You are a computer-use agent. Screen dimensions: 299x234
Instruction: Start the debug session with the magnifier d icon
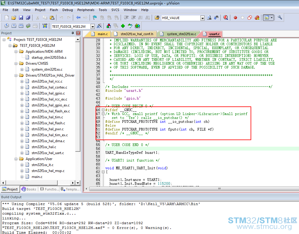coord(226,18)
